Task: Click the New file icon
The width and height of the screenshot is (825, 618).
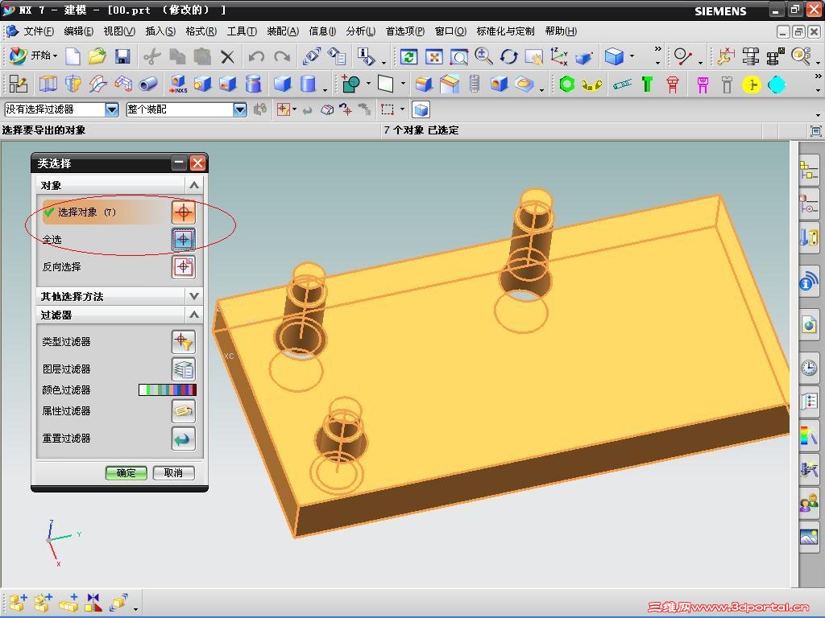Action: pos(73,56)
